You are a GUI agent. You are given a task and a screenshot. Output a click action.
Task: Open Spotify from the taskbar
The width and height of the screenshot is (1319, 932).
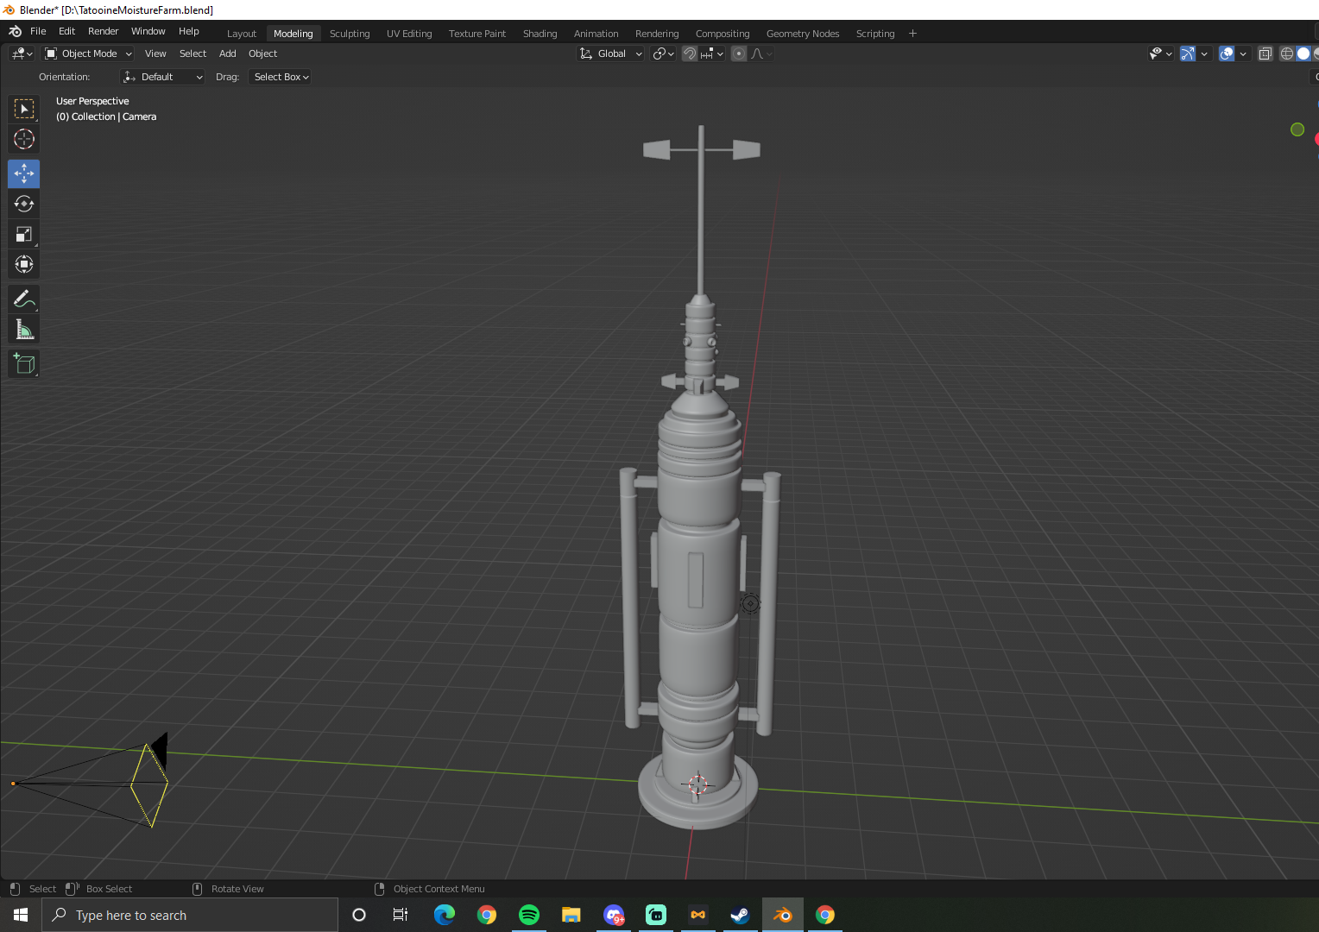point(529,915)
